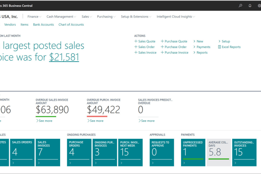
Task: Open Average Col... Days tile showing 5.8
Action: (219, 153)
